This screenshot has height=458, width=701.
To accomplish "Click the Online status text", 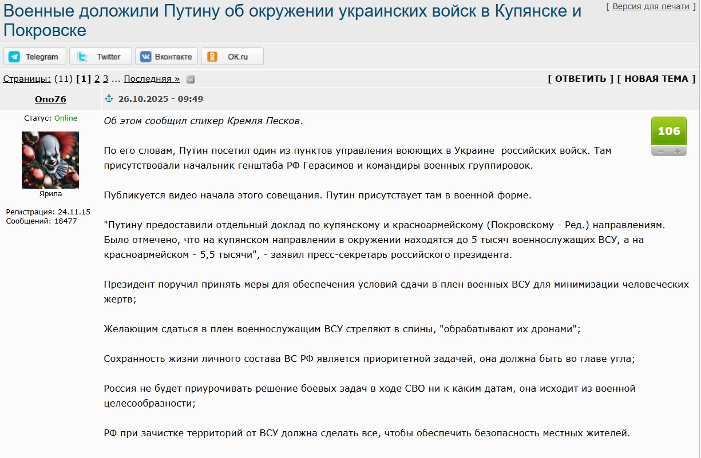I will (66, 118).
